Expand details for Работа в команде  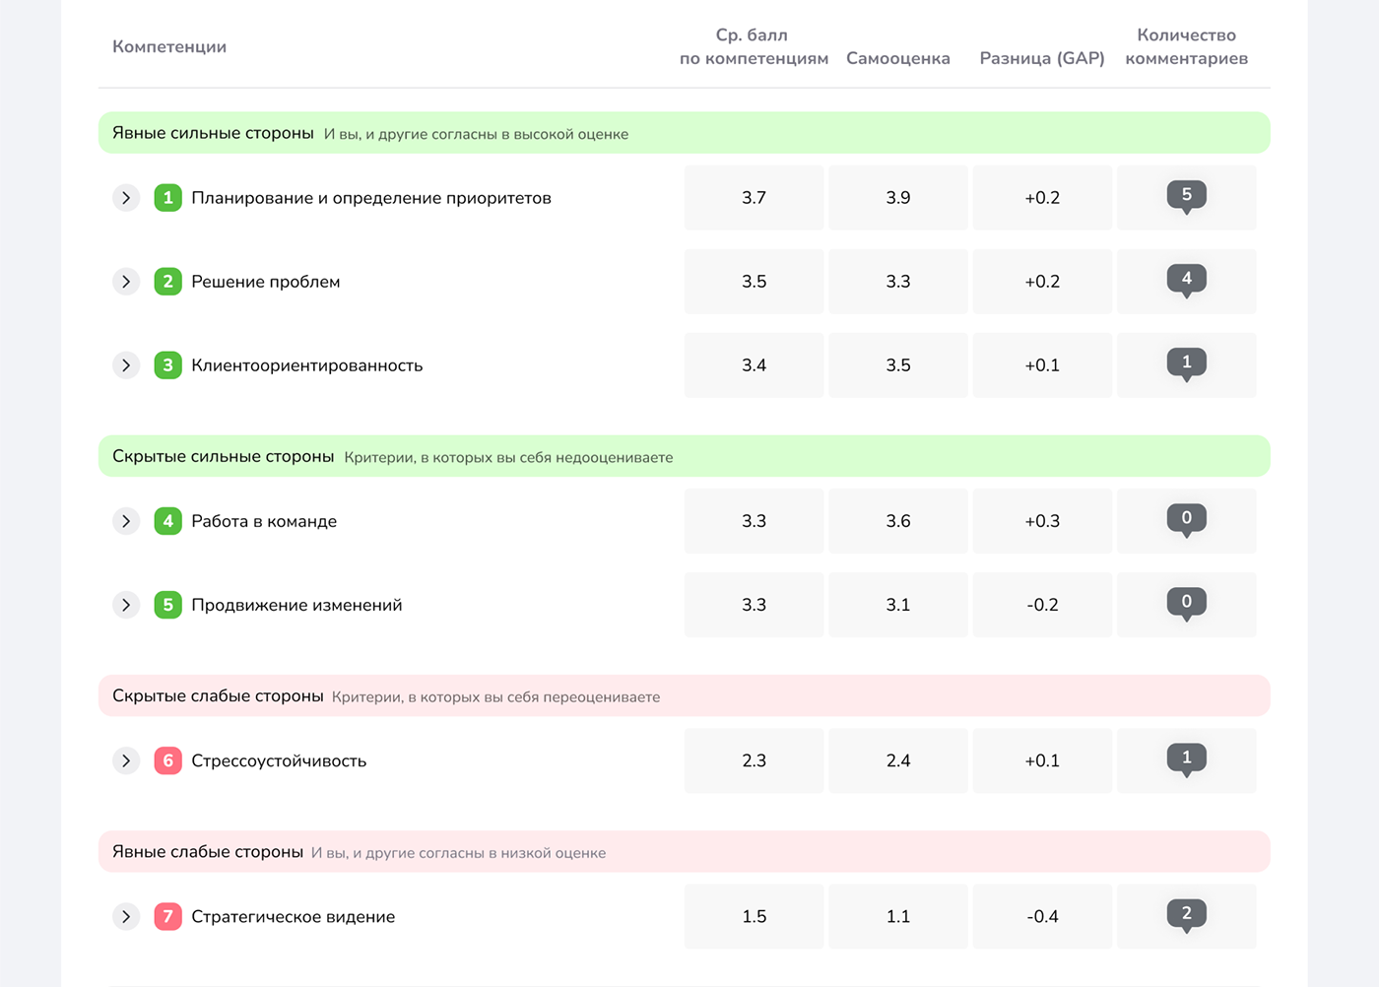pos(126,520)
